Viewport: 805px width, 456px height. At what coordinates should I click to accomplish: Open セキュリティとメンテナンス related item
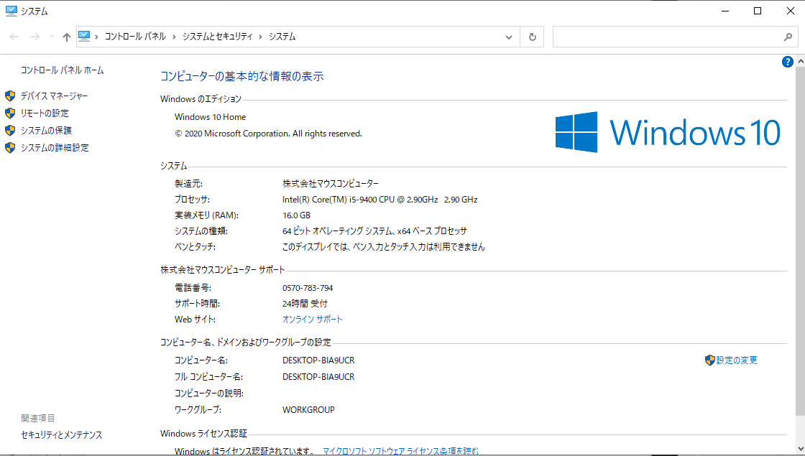tap(62, 435)
